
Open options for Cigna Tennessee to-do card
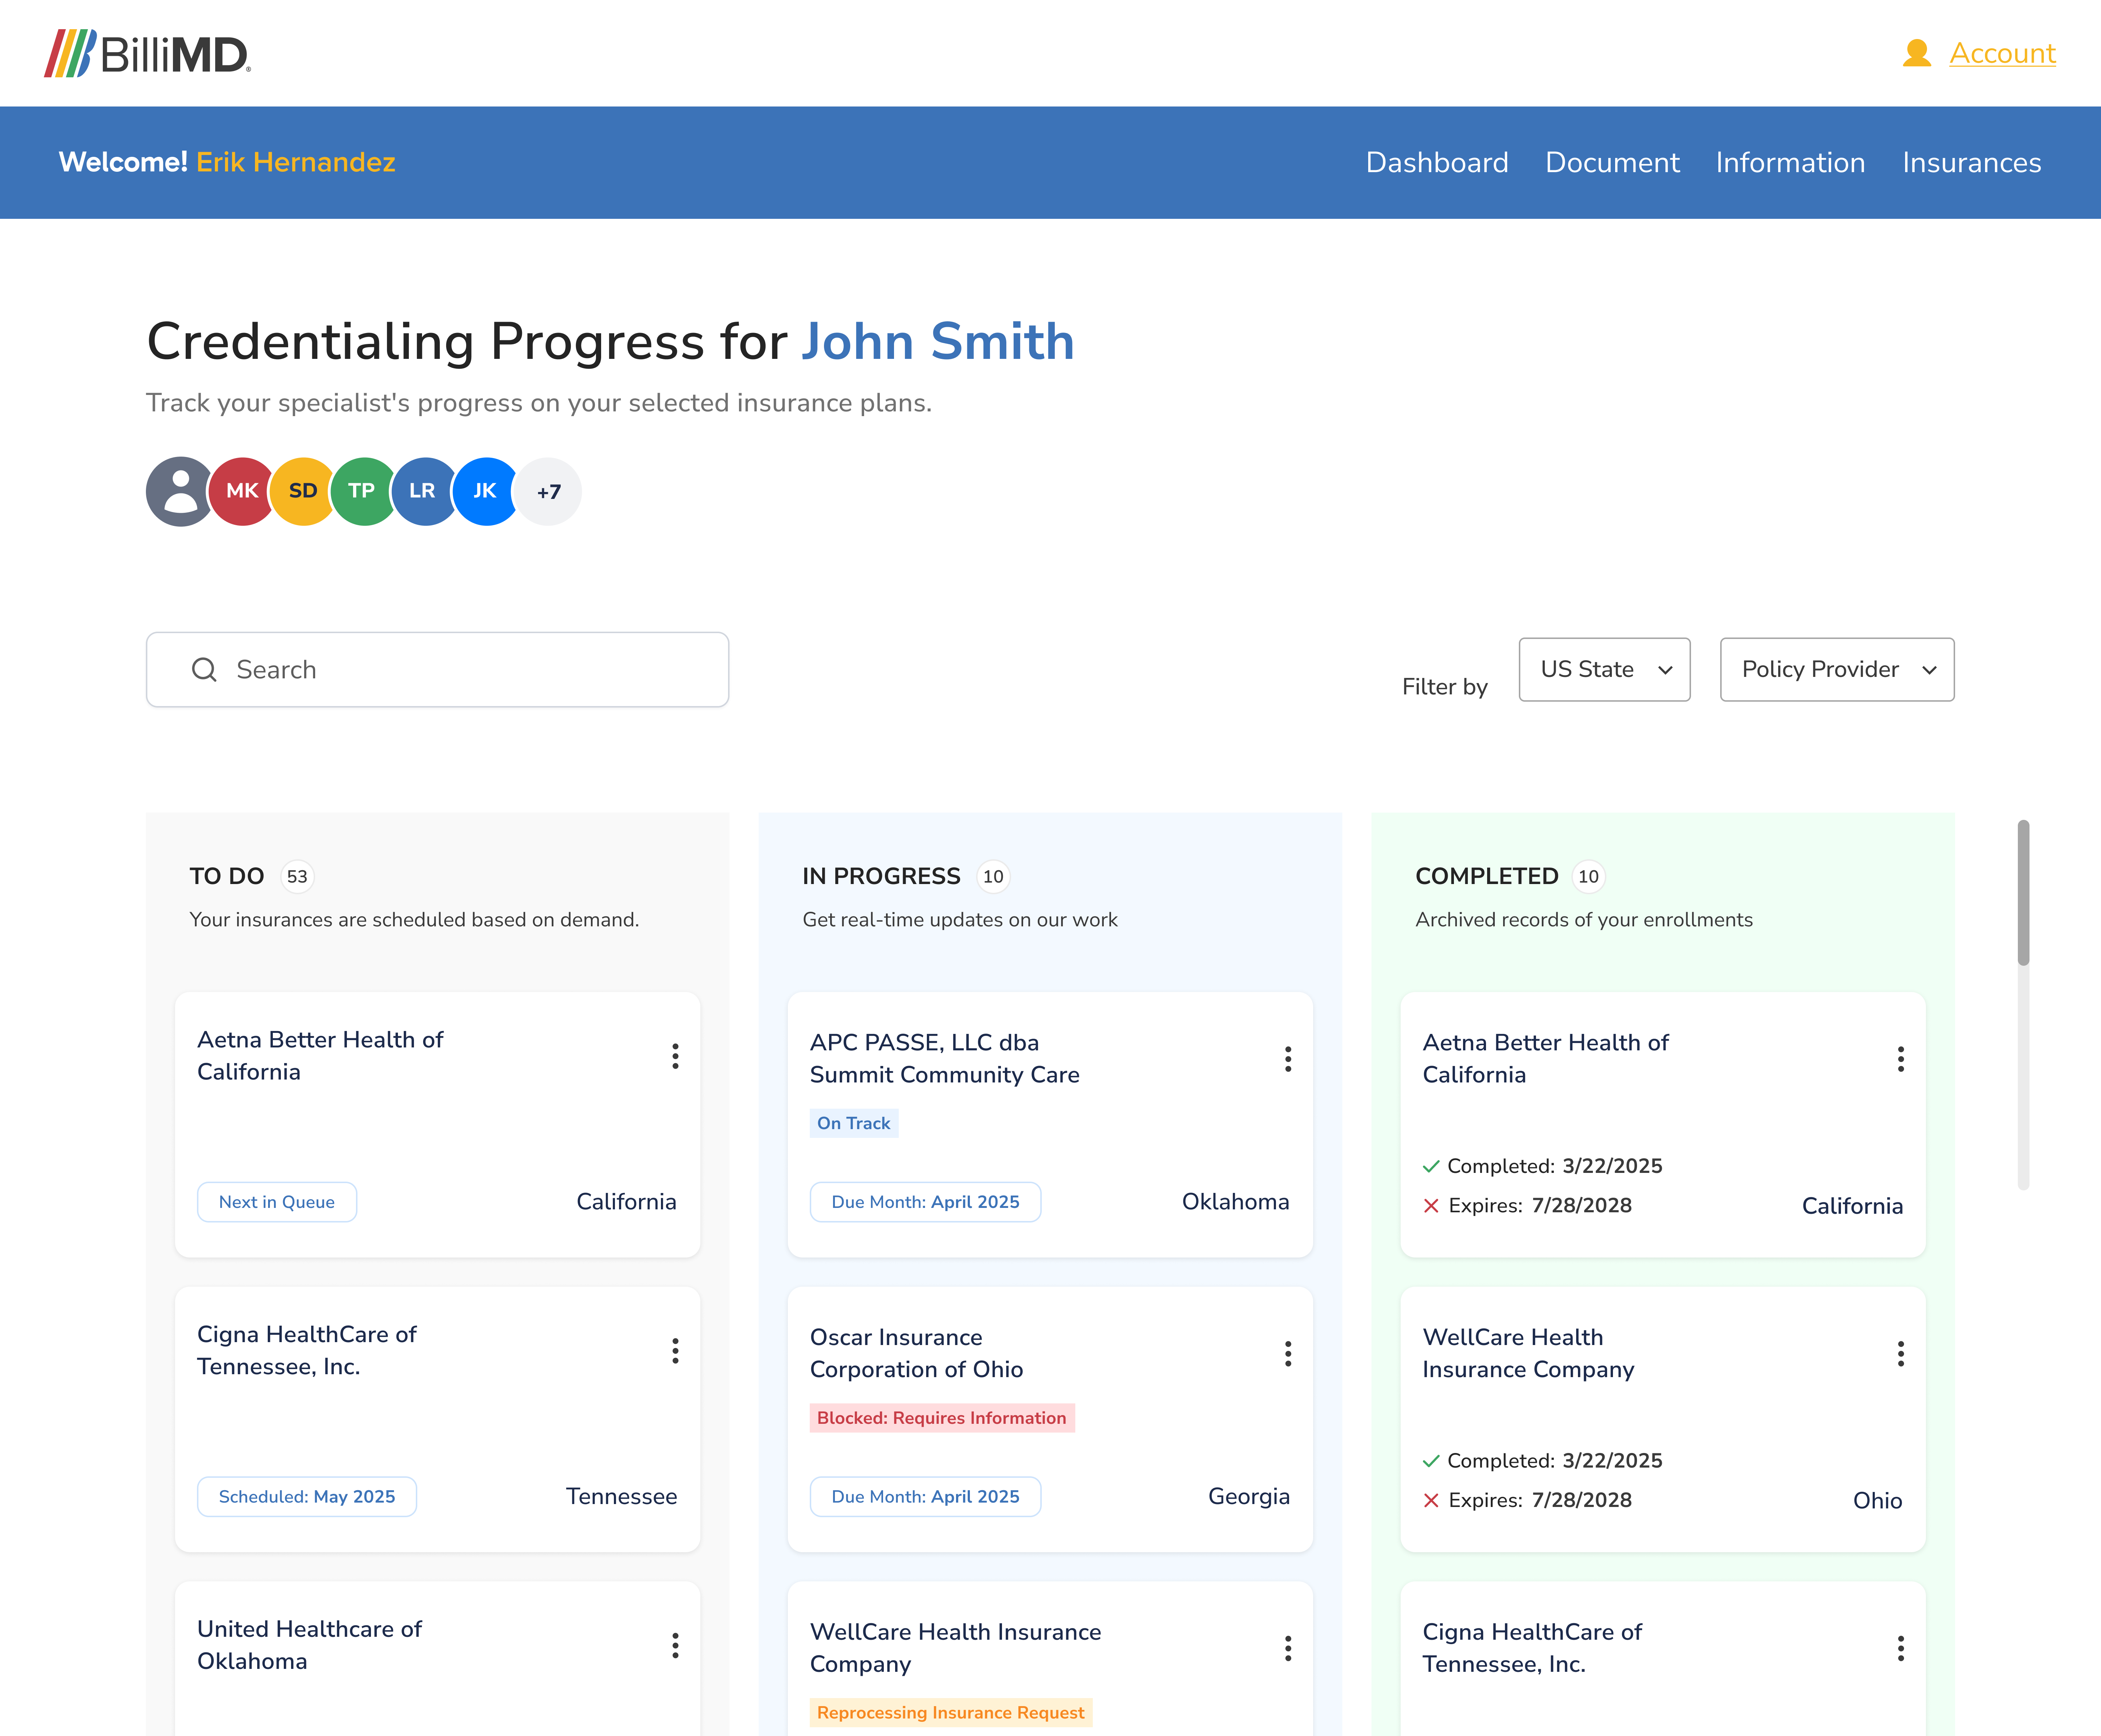click(x=675, y=1351)
